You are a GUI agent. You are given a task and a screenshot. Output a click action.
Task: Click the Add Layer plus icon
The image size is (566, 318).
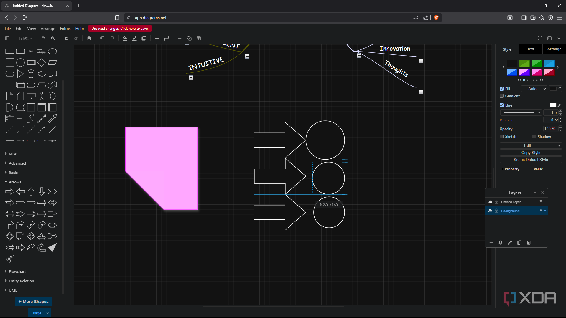point(491,243)
